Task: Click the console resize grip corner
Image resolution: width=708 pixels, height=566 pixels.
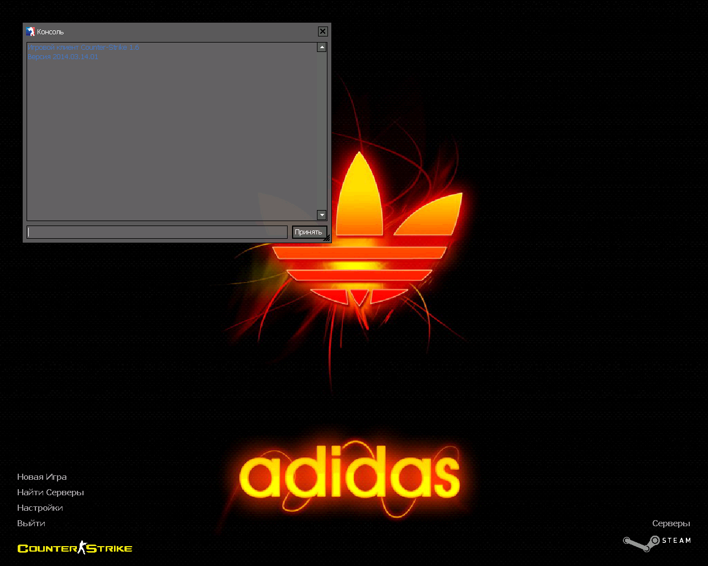Action: pos(326,238)
